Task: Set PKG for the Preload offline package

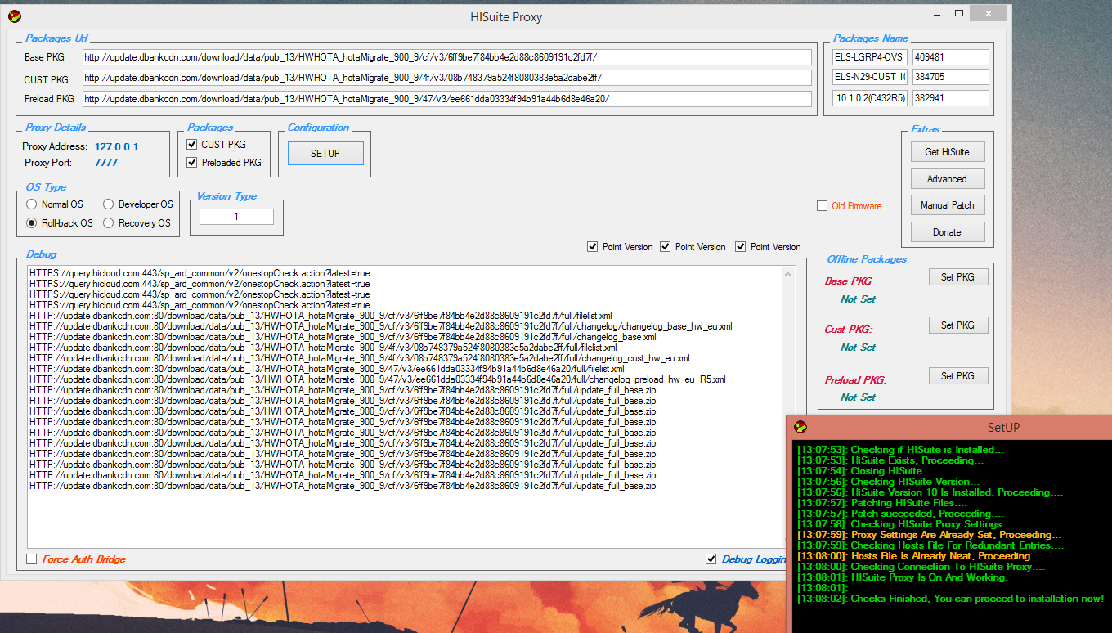Action: 957,375
